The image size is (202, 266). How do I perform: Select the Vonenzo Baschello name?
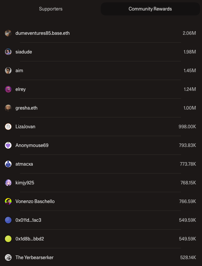[x=35, y=201]
